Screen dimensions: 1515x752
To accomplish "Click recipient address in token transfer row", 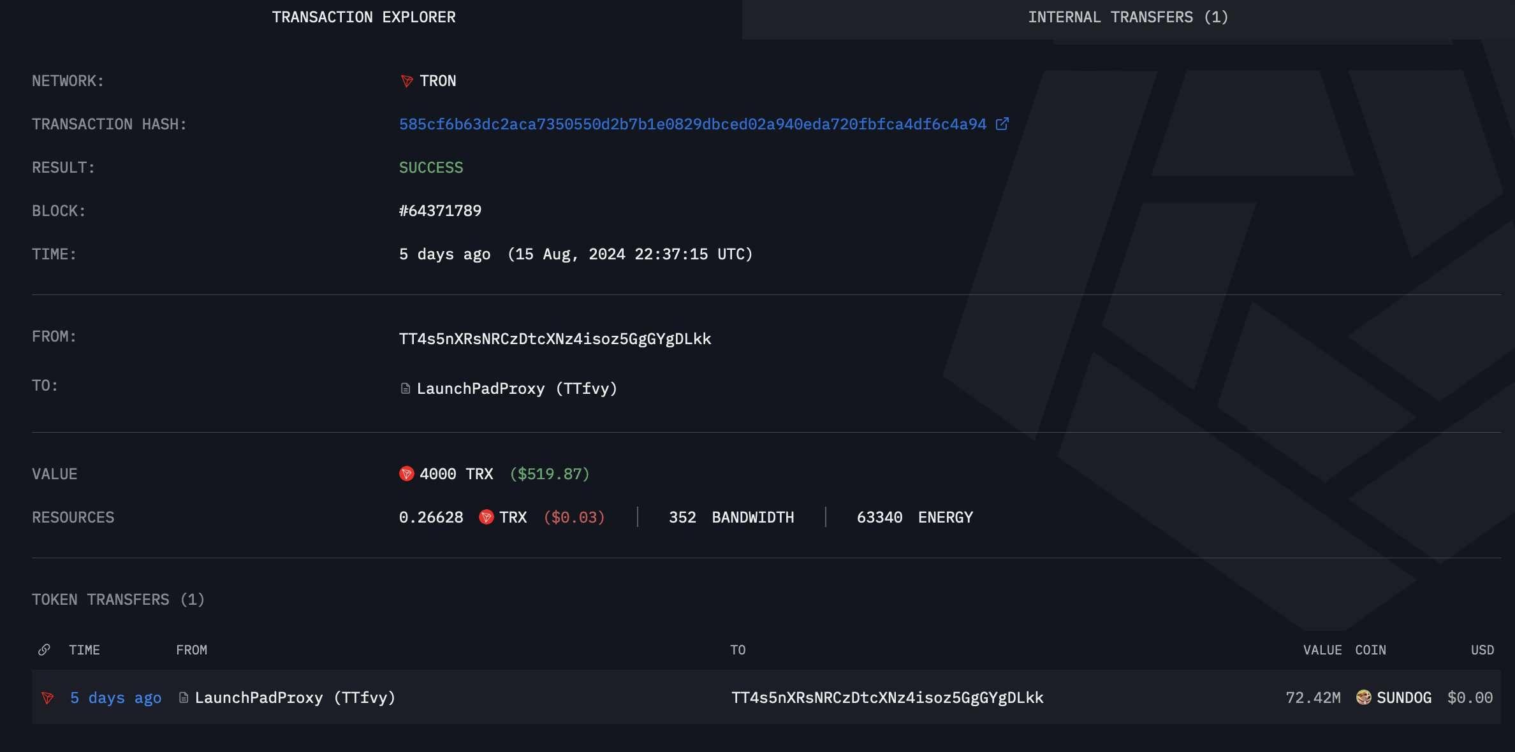I will point(887,698).
